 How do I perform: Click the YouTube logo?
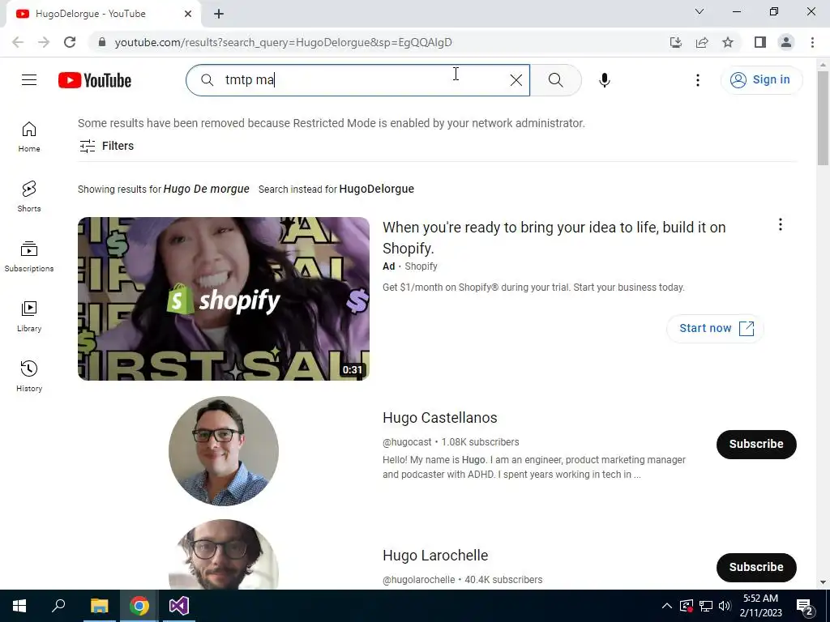coord(95,80)
